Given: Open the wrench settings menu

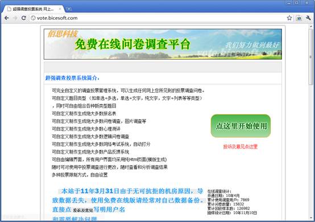Looking at the screenshot, I should click(308, 18).
